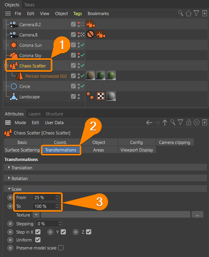Uncheck the Y step checkbox
This screenshot has width=209, height=257.
click(63, 232)
